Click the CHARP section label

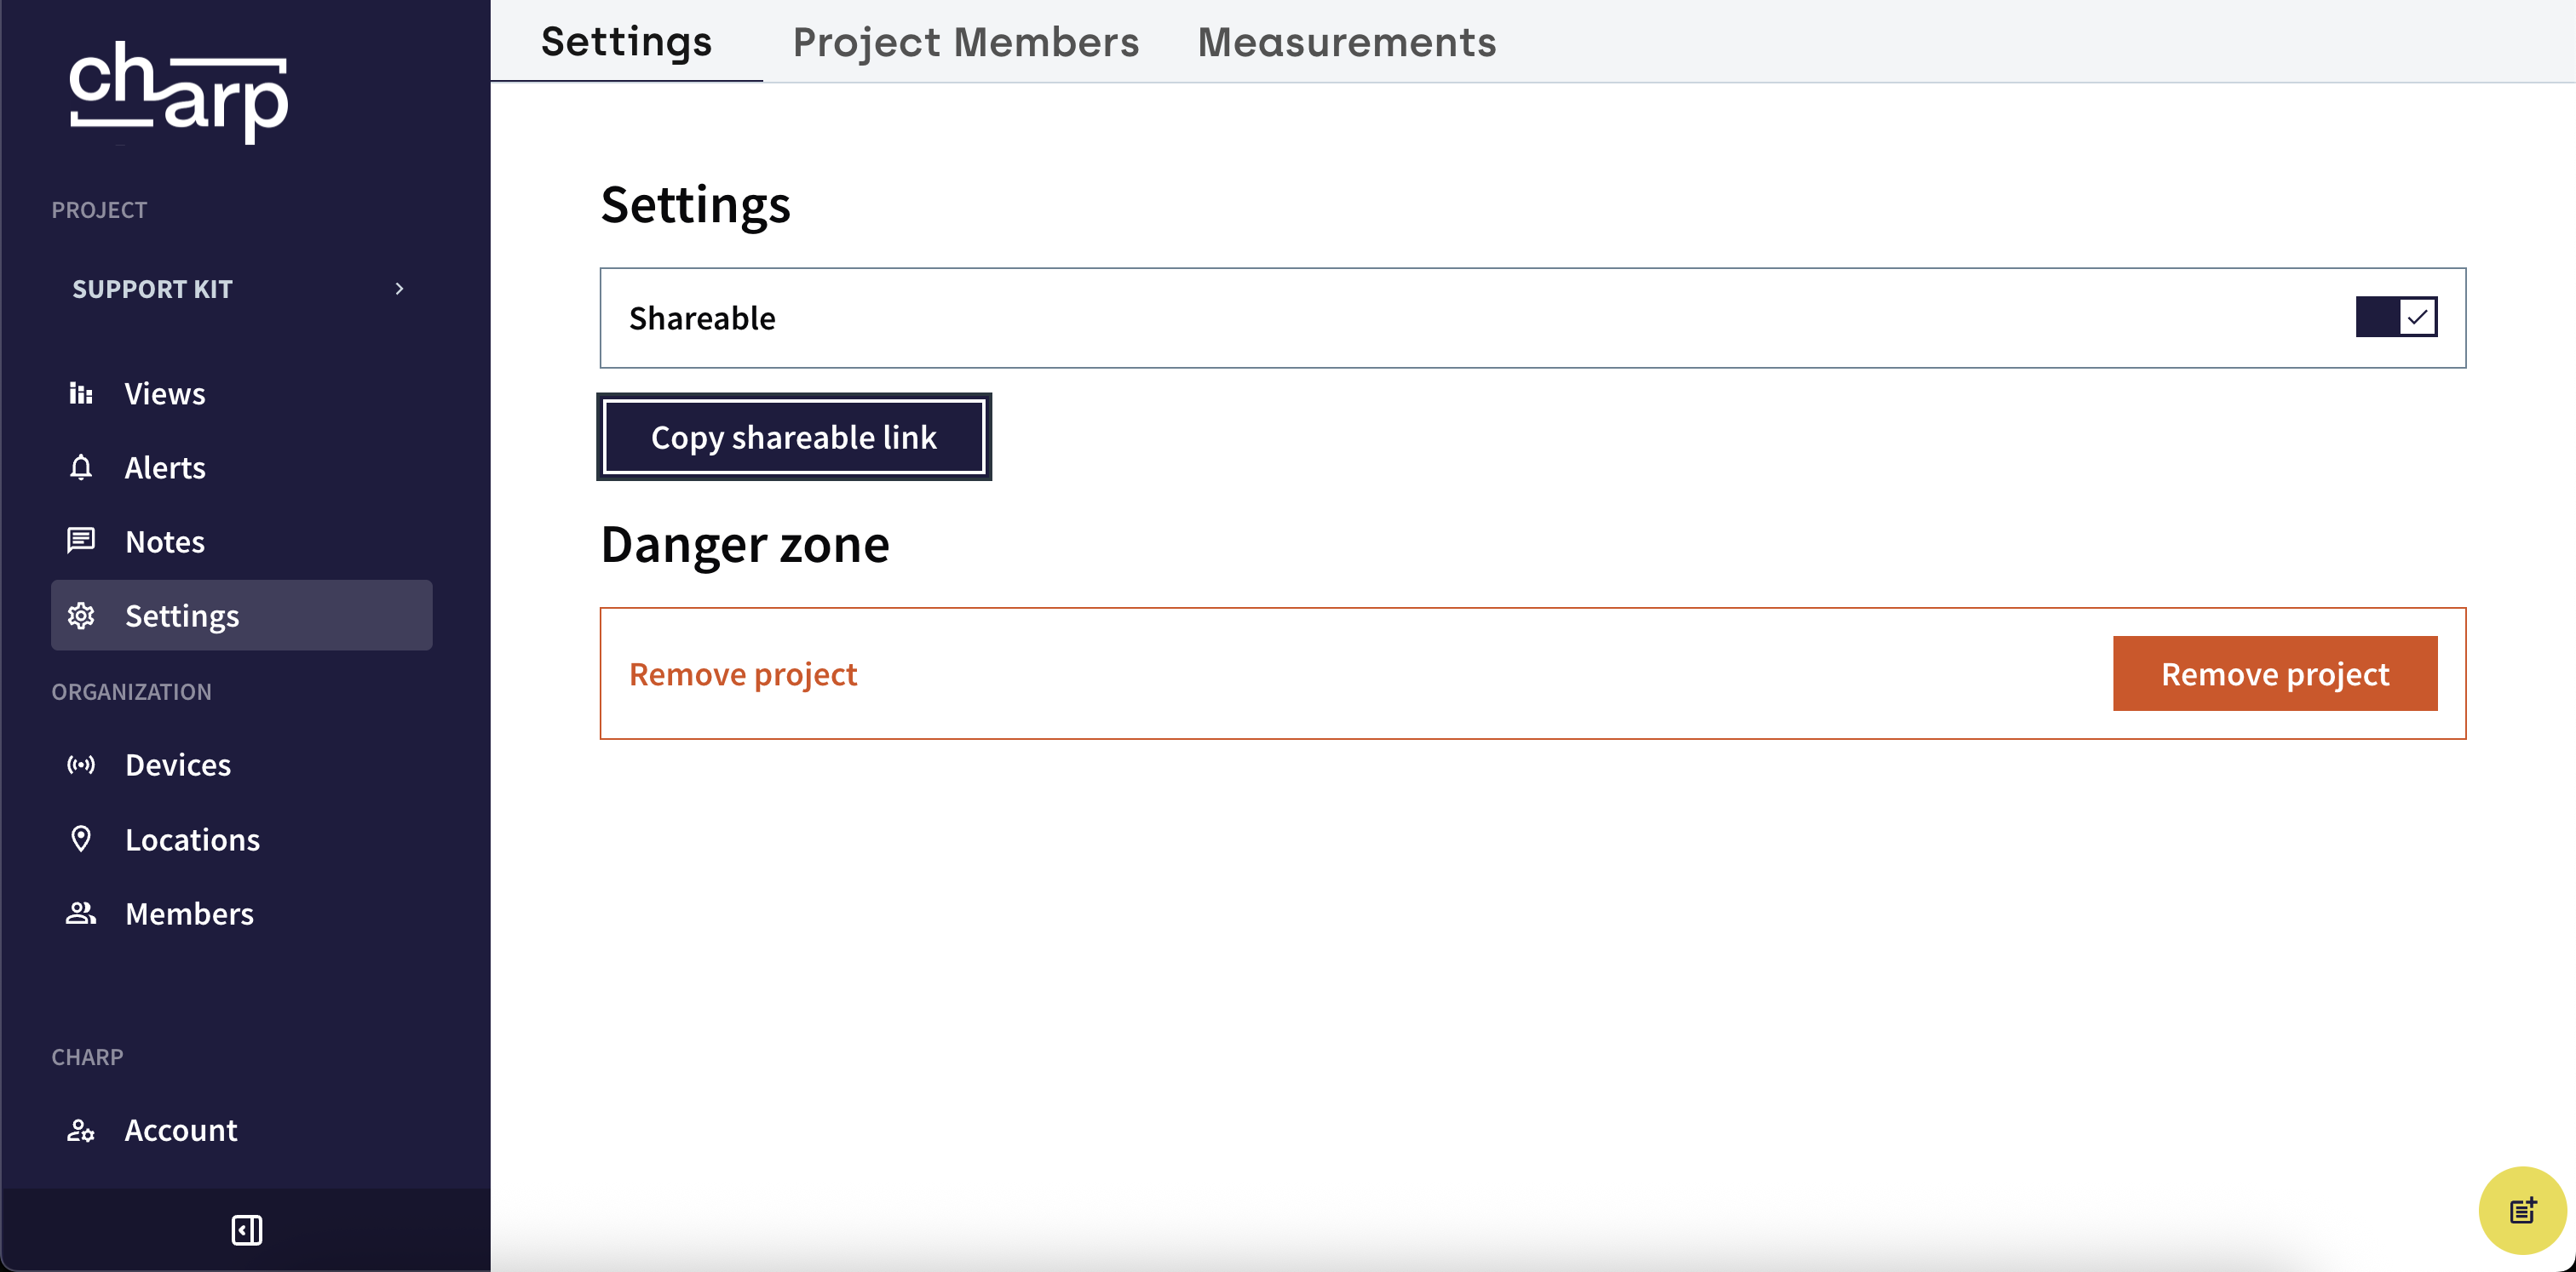[x=87, y=1057]
